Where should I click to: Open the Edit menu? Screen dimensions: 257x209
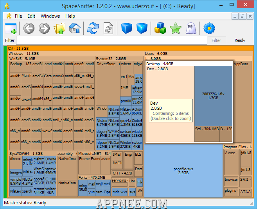coord(31,16)
